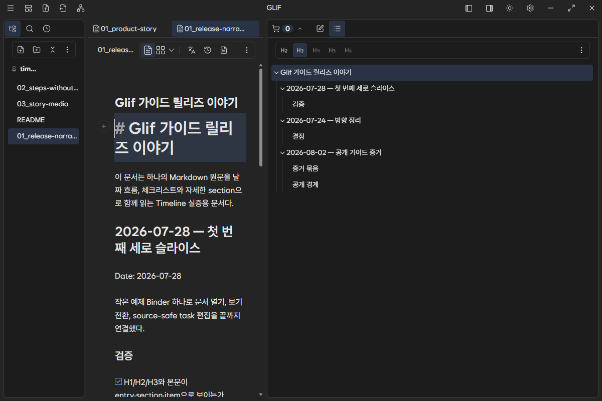This screenshot has height=401, width=602.
Task: Select '2026-07-24 — 방향 정리' outline label
Action: 324,120
